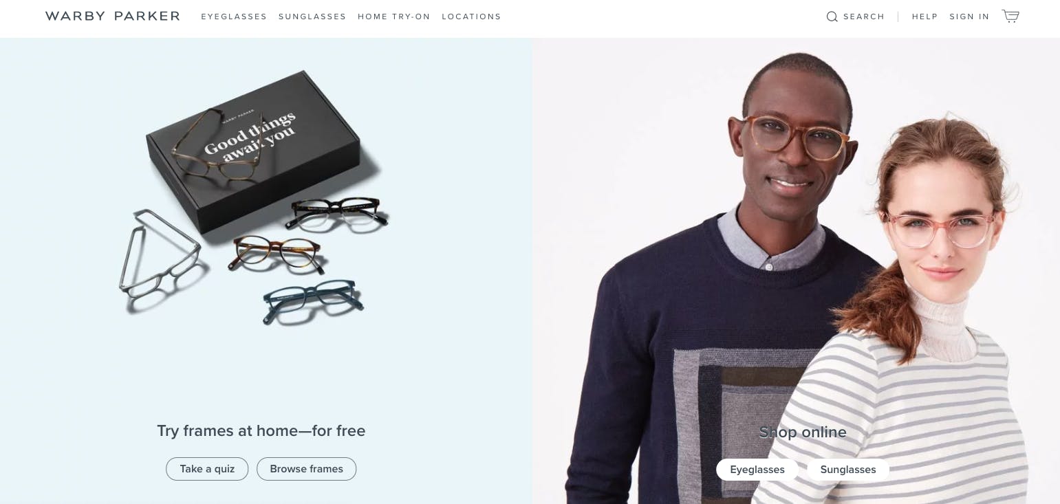Open the Help link
This screenshot has height=504, width=1060.
925,17
